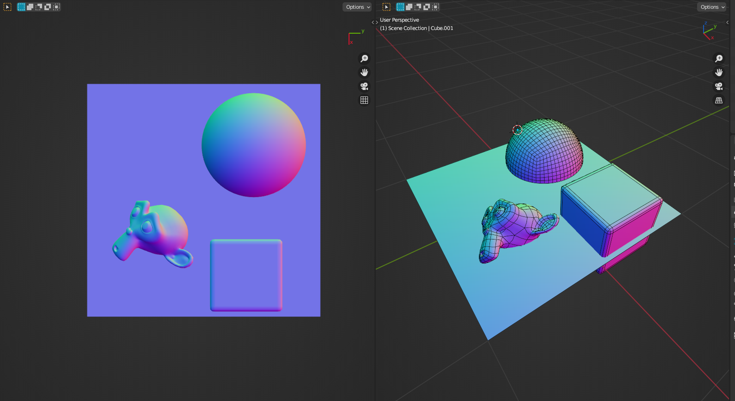Enable Intersect selection mode in right viewport header

pos(435,7)
